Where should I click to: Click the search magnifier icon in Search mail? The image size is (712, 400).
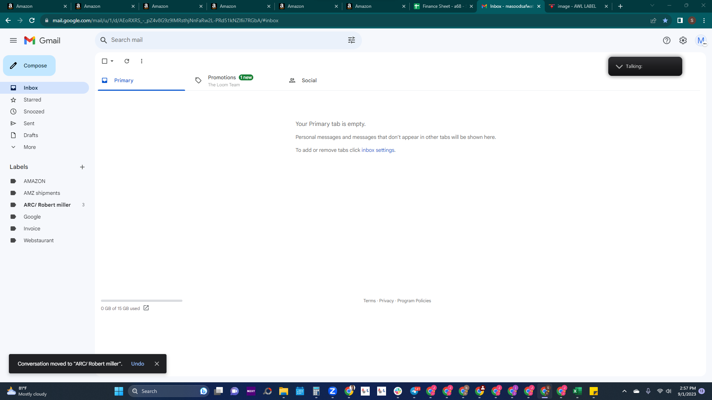click(104, 40)
